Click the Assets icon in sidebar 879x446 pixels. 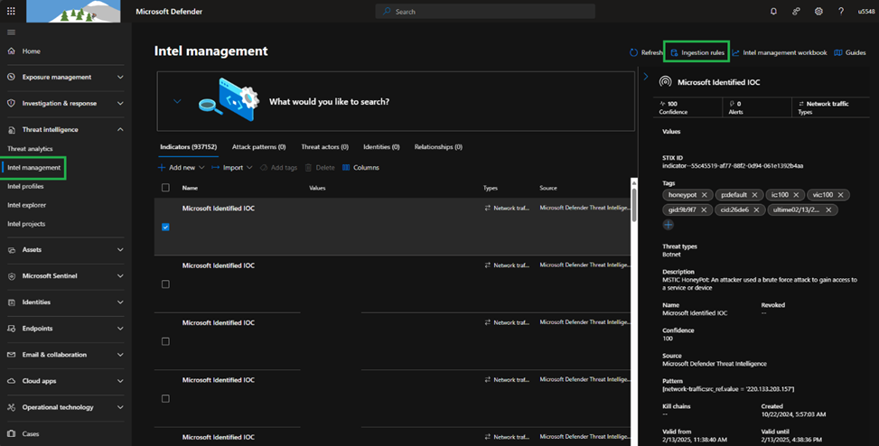[x=11, y=250]
